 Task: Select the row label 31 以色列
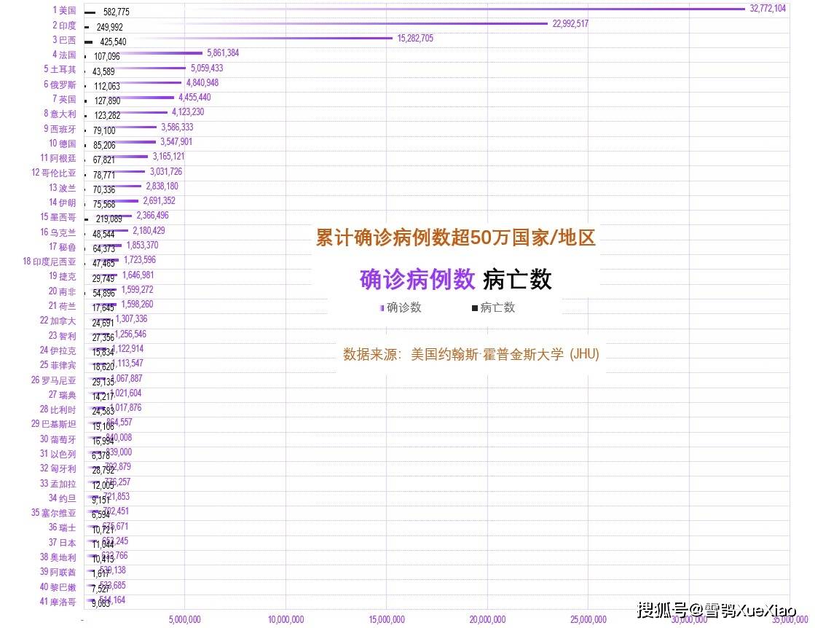[58, 454]
